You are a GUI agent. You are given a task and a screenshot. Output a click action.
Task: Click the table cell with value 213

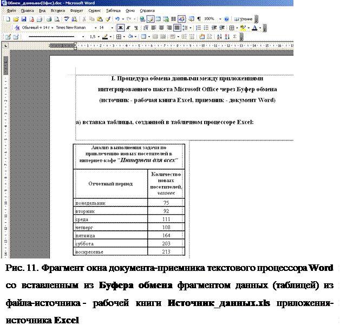[166, 251]
